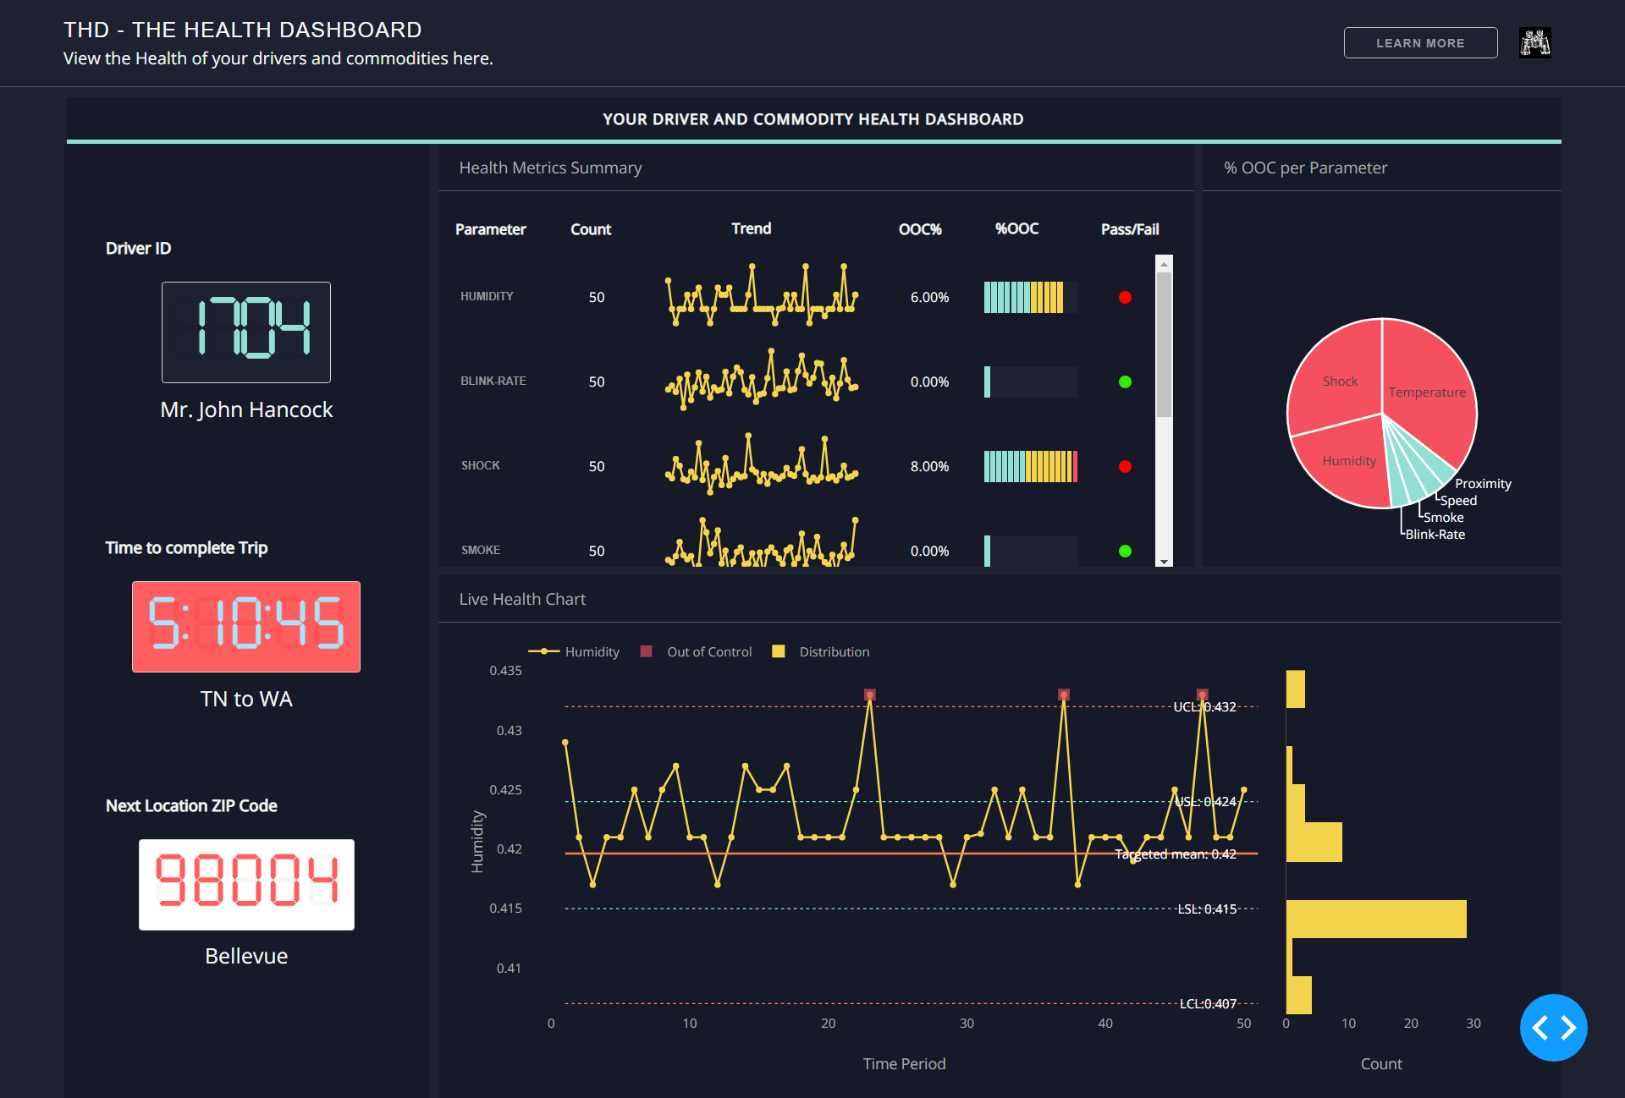Click the Humidity trend sparkline

point(762,296)
